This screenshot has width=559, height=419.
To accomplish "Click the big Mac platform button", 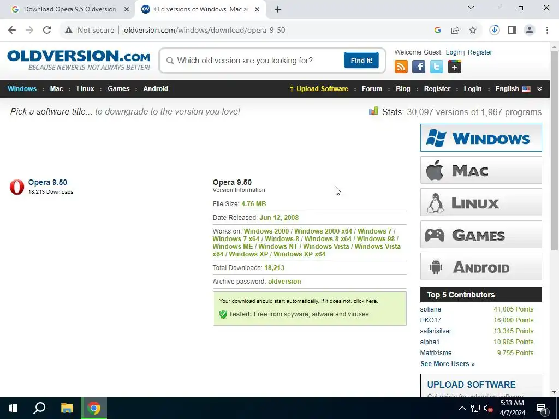I will coord(481,170).
